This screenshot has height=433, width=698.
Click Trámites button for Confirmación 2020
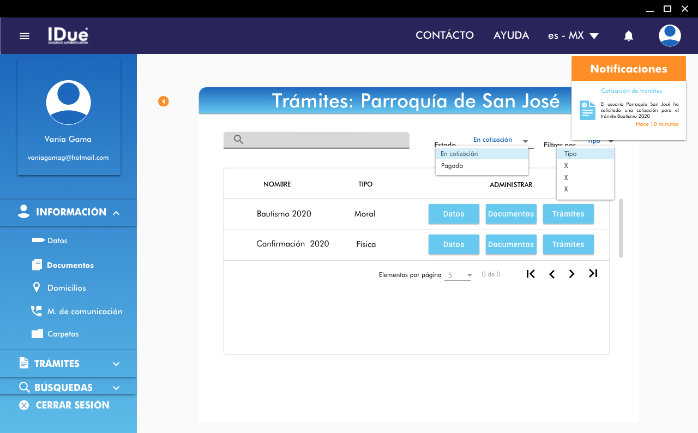568,244
